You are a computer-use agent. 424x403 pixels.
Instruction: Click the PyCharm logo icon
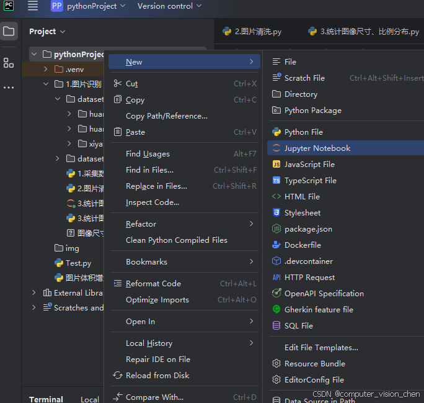pos(9,6)
